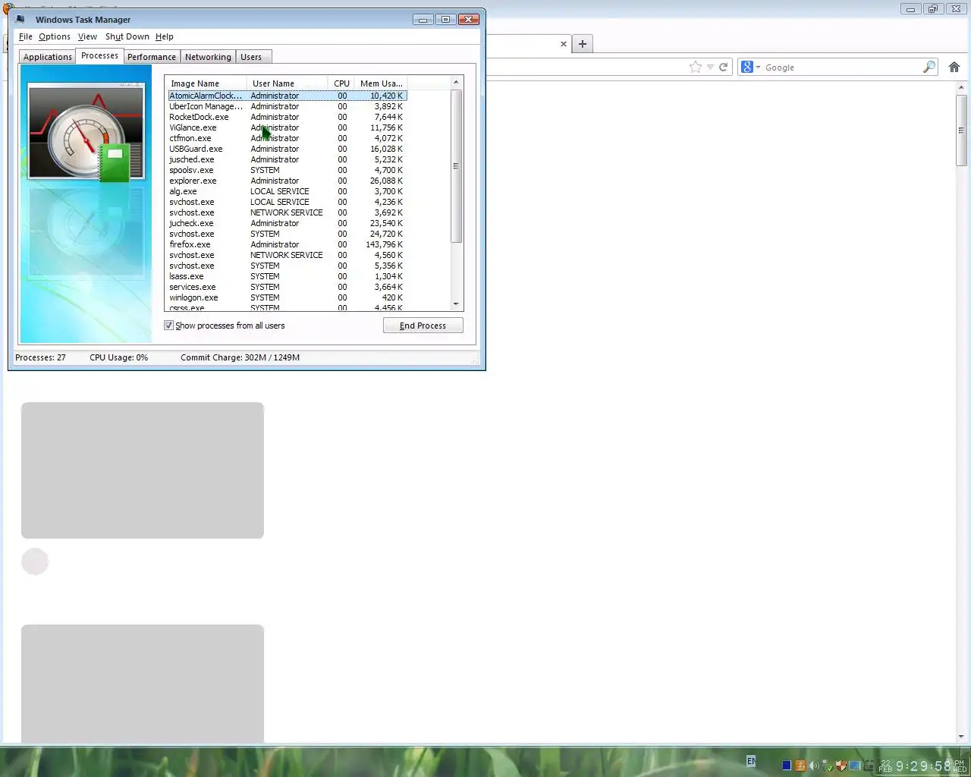Select the winlogon.exe process row
Viewport: 971px width, 777px height.
288,297
